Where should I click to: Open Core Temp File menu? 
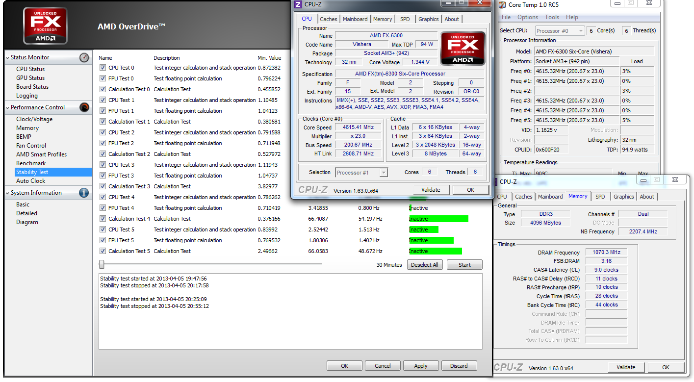(x=506, y=17)
